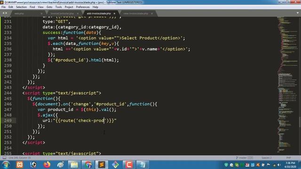This screenshot has height=169, width=301.
Task: Click Line 249, Column 15 status text
Action: click(x=20, y=158)
